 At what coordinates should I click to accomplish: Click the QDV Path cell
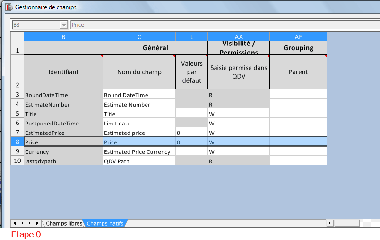(x=139, y=161)
